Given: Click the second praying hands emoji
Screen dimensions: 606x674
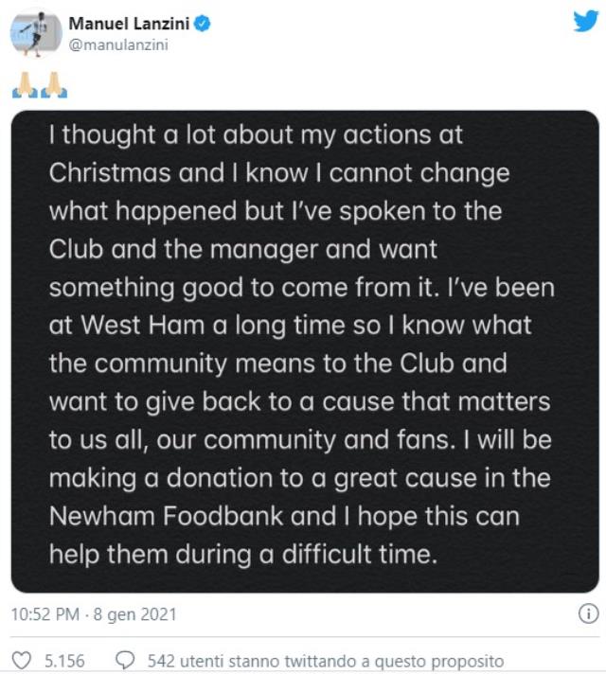Looking at the screenshot, I should [x=54, y=85].
